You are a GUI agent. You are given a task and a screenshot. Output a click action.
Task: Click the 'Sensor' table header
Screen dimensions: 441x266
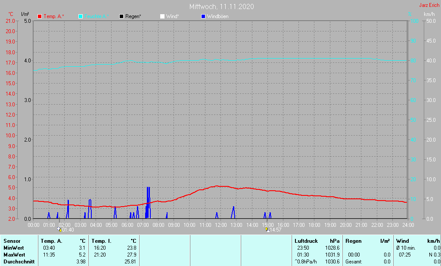click(x=12, y=241)
